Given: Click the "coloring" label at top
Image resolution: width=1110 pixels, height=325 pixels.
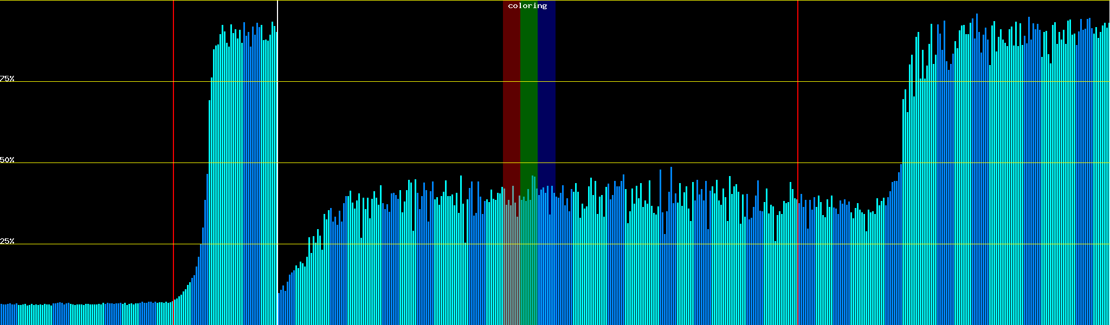Looking at the screenshot, I should [527, 6].
